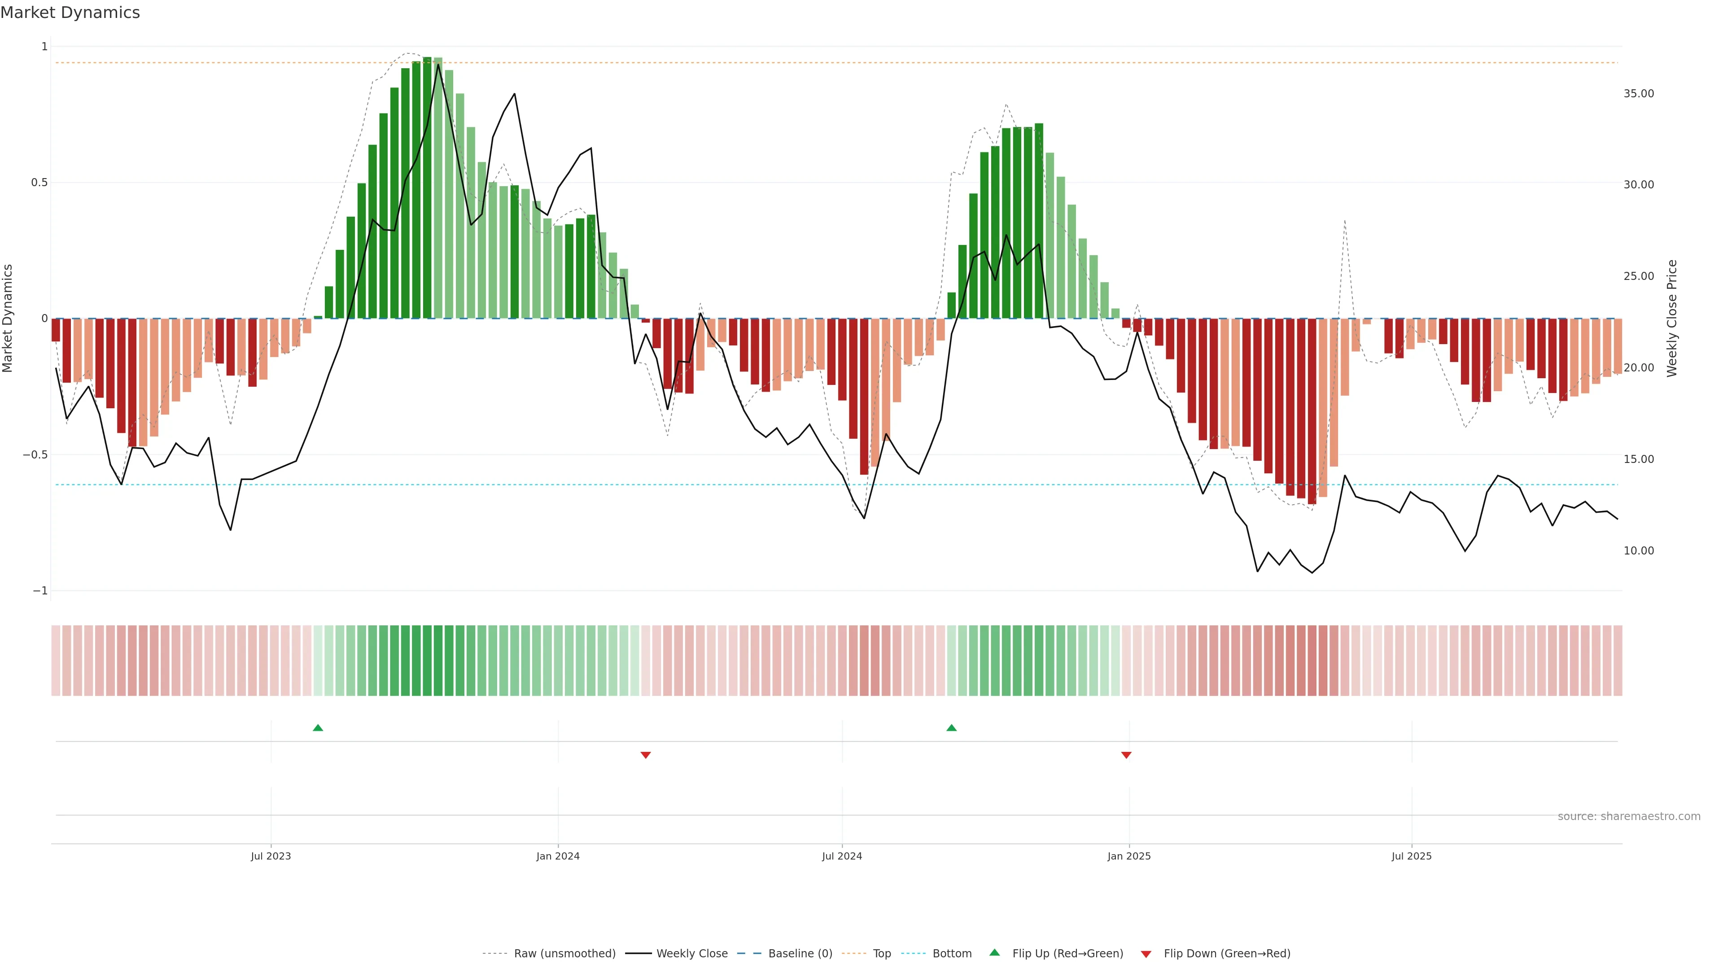Click the dashed blue Baseline legend swatch
The height and width of the screenshot is (969, 1723).
tap(749, 954)
